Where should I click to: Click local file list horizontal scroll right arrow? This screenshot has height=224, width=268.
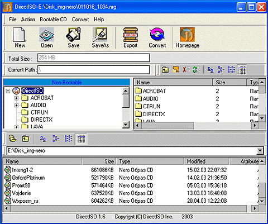(x=255, y=208)
